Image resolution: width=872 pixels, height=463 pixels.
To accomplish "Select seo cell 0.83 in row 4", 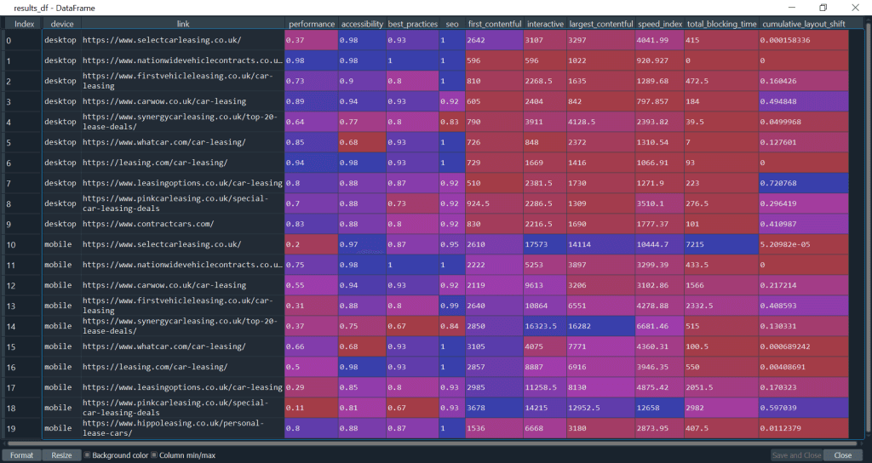I will [452, 122].
